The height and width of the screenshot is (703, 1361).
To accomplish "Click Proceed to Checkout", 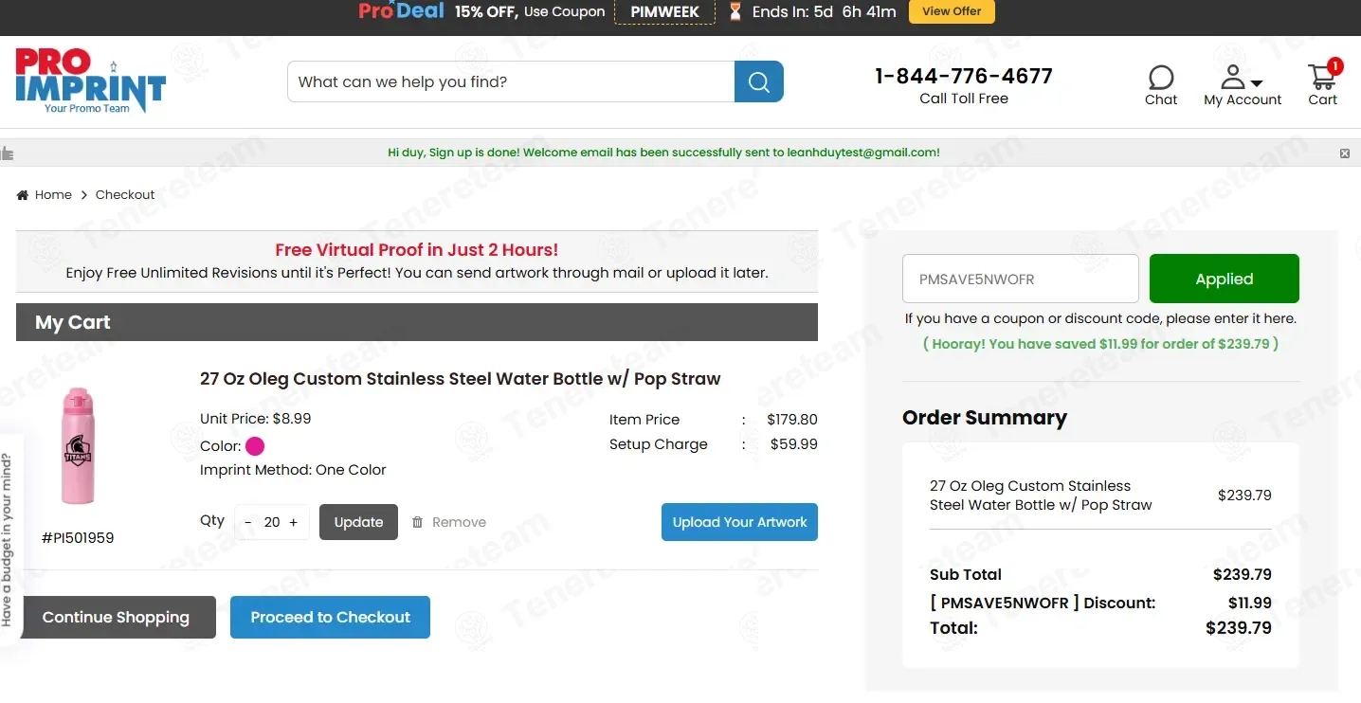I will tap(330, 617).
